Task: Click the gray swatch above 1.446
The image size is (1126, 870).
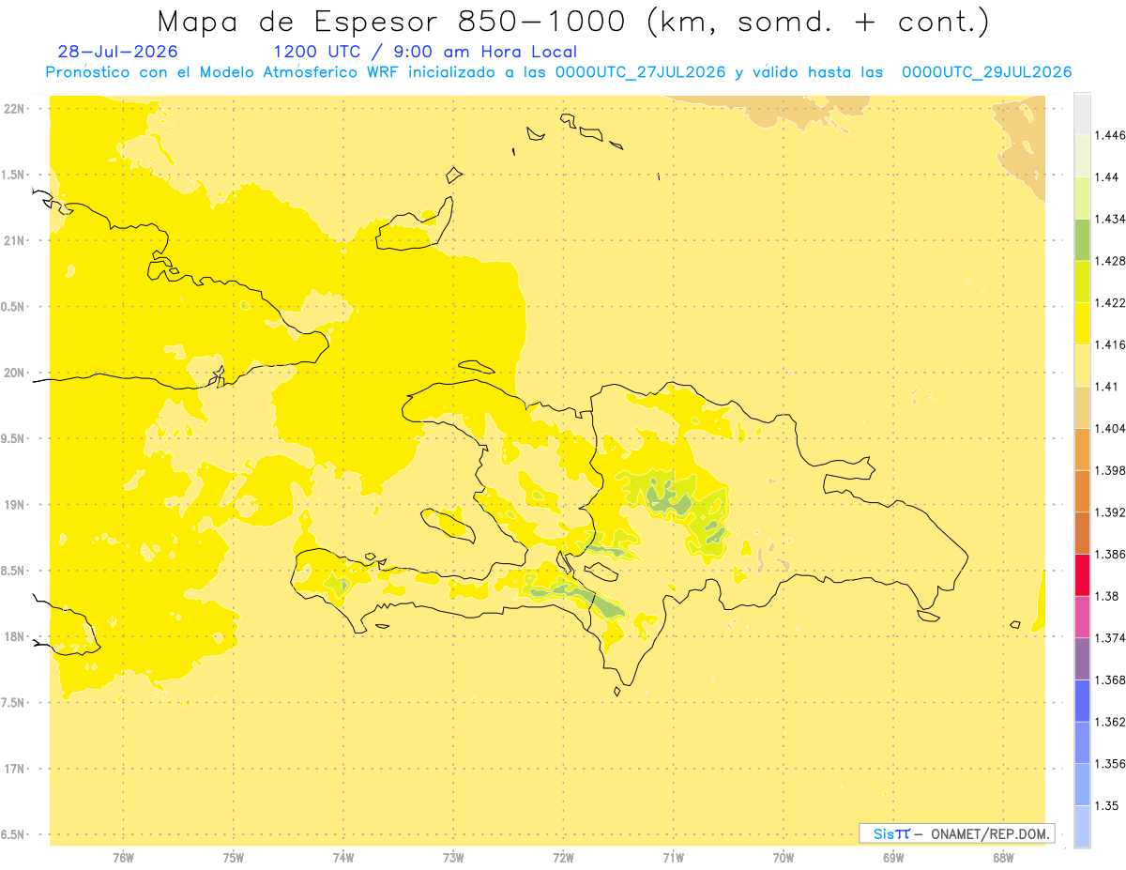Action: (x=1082, y=114)
